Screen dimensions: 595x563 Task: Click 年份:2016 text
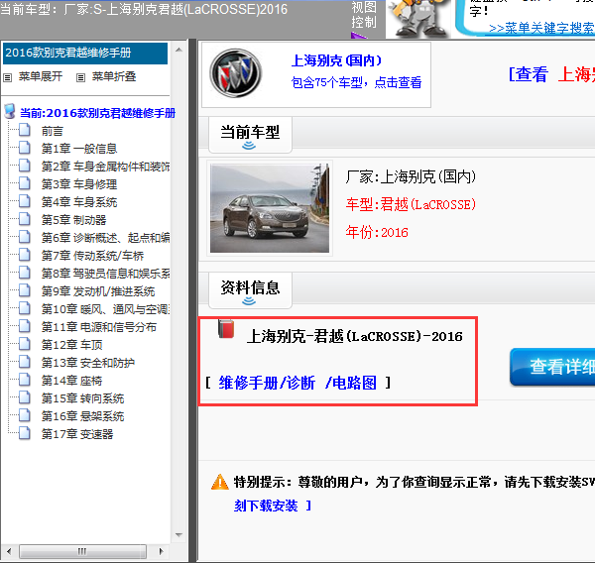coord(377,232)
